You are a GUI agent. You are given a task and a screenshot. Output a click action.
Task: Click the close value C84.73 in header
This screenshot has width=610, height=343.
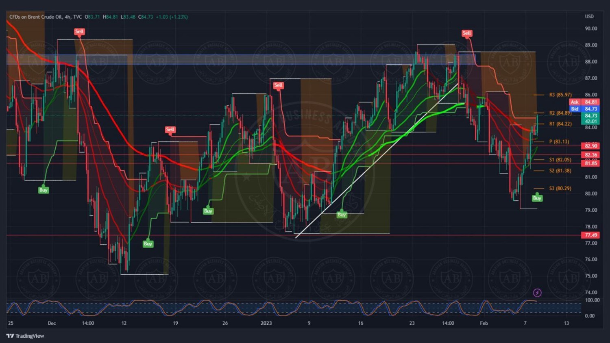(146, 17)
